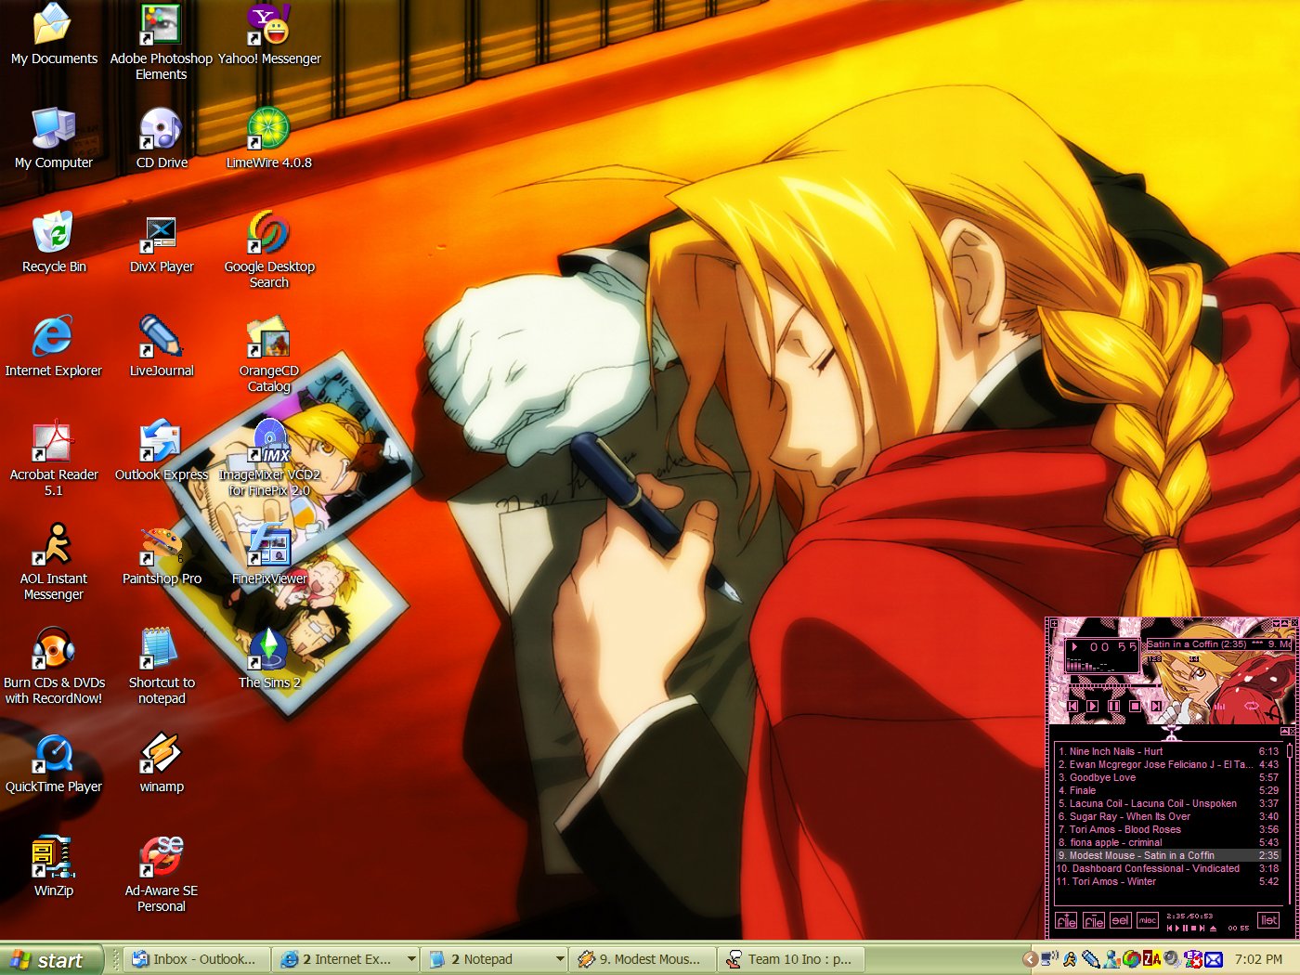The width and height of the screenshot is (1300, 975).
Task: Click Winamp play button
Action: coord(1093,706)
